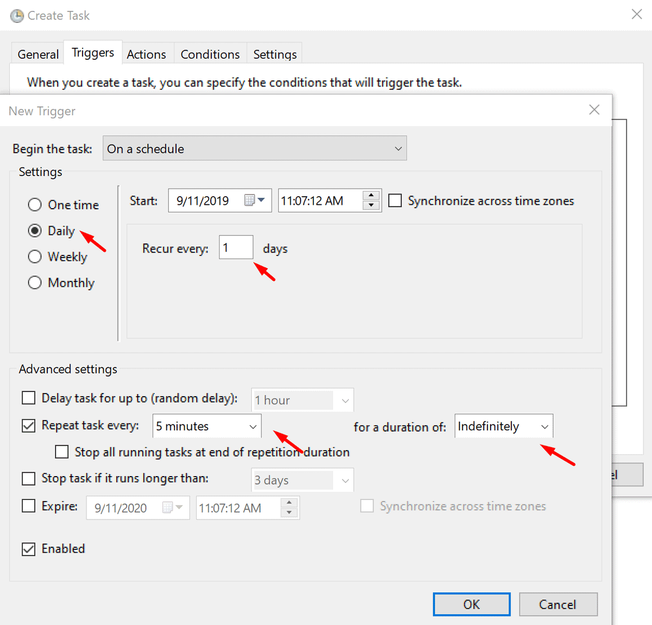Open the Begin the task dropdown
The image size is (652, 625).
click(x=398, y=148)
